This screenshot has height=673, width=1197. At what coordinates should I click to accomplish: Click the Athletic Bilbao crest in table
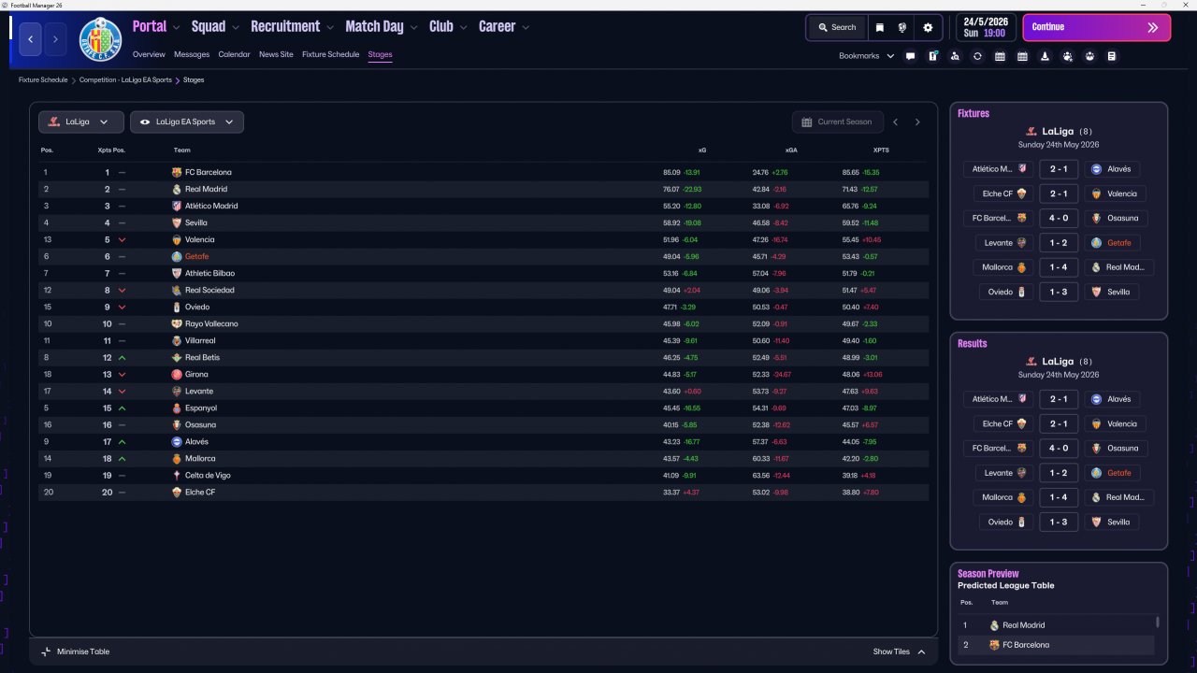[x=177, y=274]
